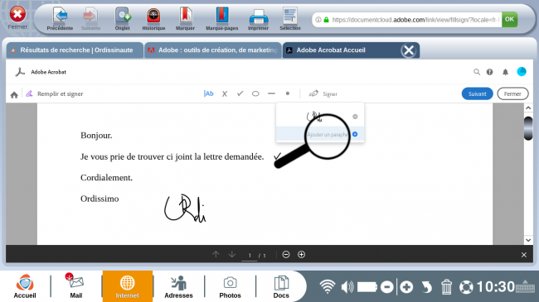Open the Signer dropdown
The width and height of the screenshot is (539, 302).
[323, 93]
